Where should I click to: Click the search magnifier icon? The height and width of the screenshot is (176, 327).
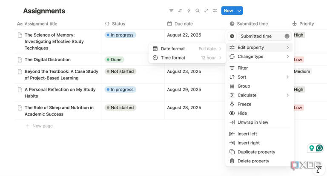(x=198, y=11)
